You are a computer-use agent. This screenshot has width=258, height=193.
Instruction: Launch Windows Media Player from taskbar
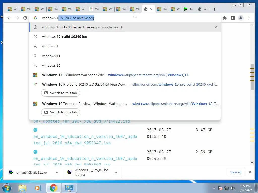(x=37, y=188)
